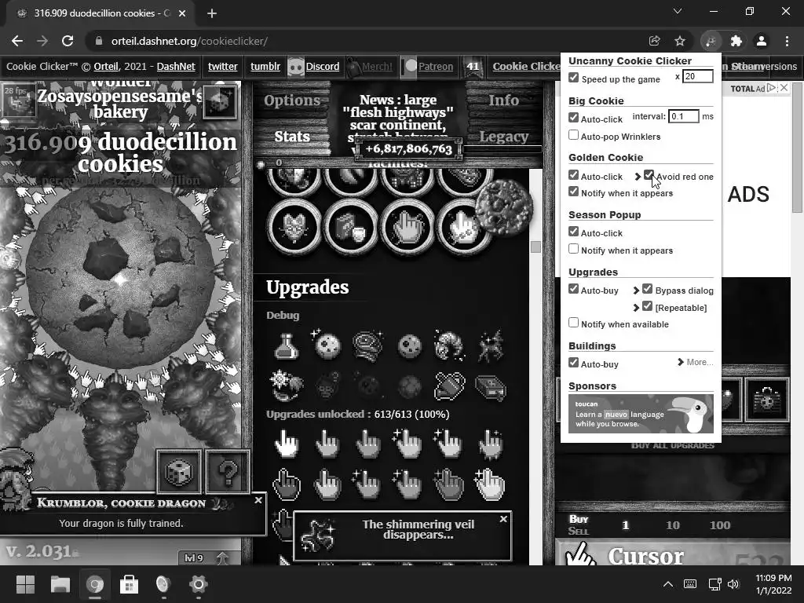Viewport: 804px width, 603px height.
Task: Open the Windows Start menu
Action: [25, 584]
